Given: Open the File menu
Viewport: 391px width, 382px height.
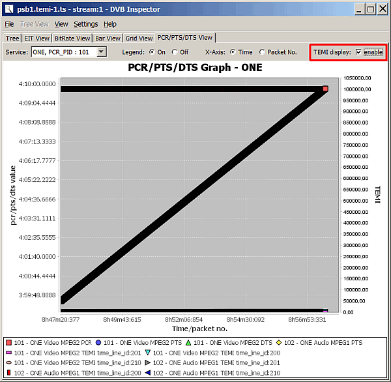Looking at the screenshot, I should coord(9,24).
